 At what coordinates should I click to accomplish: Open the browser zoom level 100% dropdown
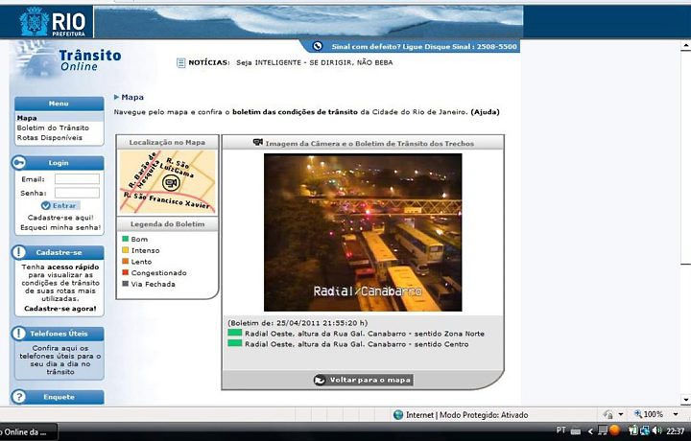tap(655, 414)
